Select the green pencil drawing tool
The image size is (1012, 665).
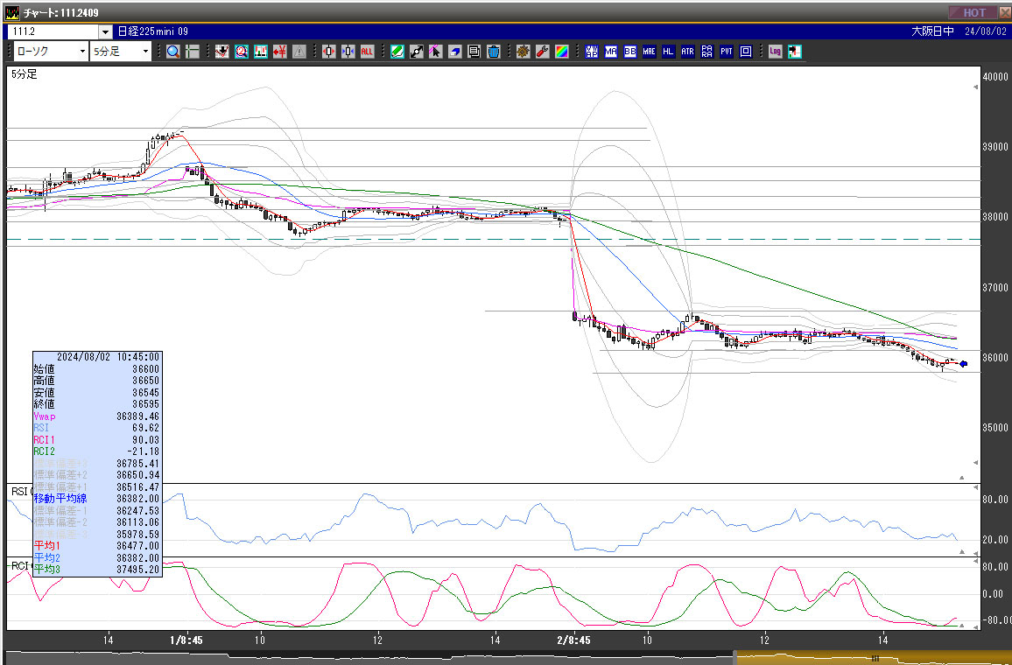coord(397,52)
